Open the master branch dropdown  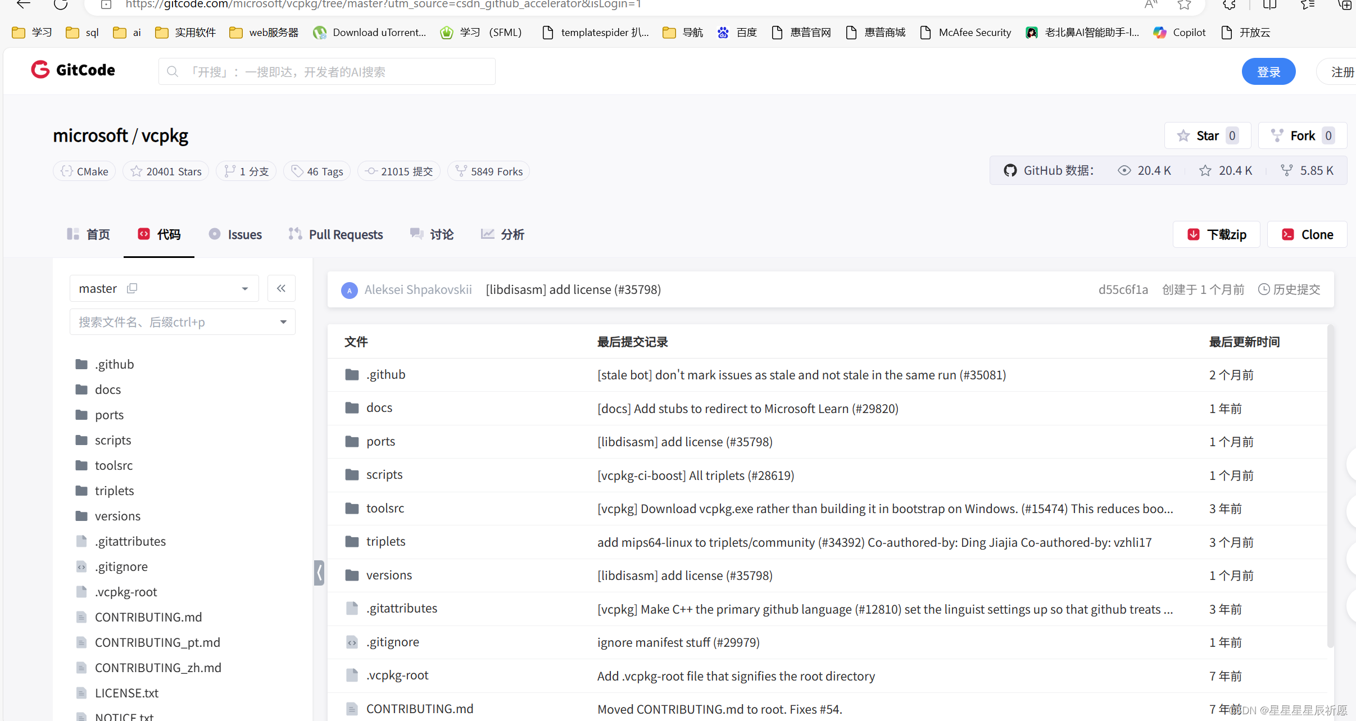tap(244, 288)
